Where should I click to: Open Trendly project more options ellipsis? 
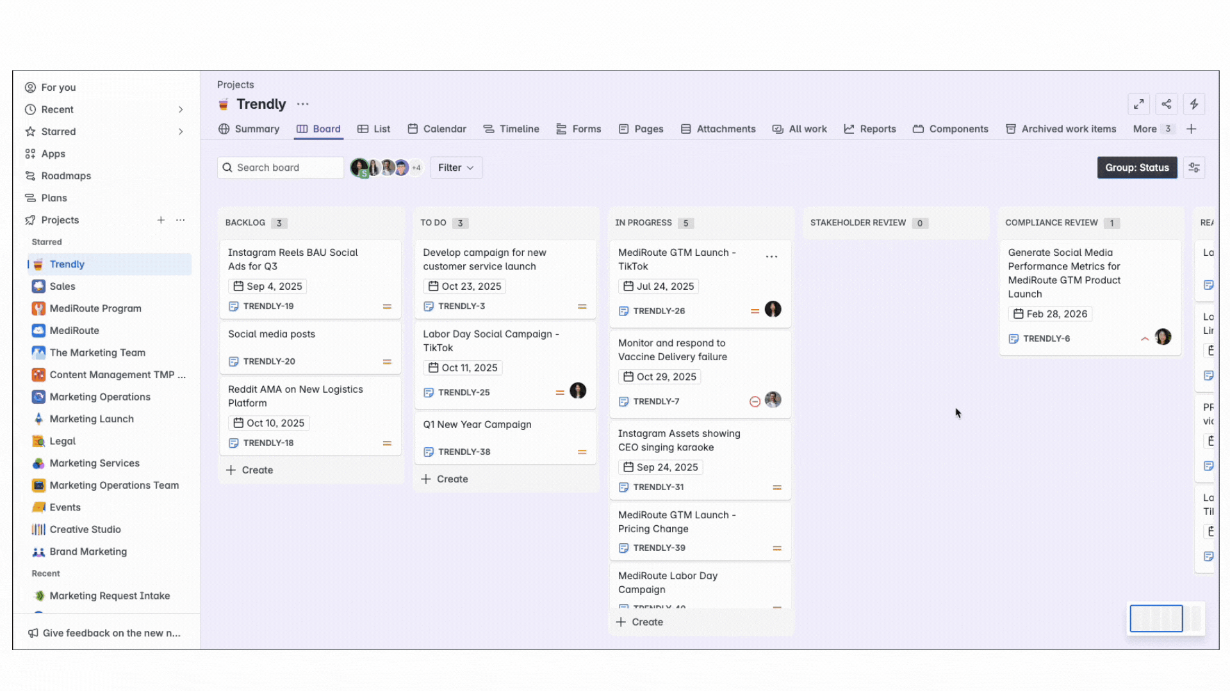(x=303, y=104)
